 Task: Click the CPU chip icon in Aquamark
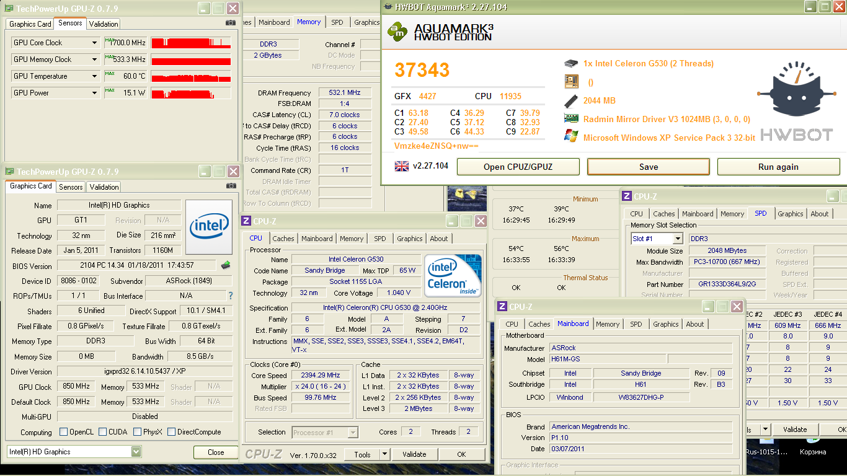571,63
